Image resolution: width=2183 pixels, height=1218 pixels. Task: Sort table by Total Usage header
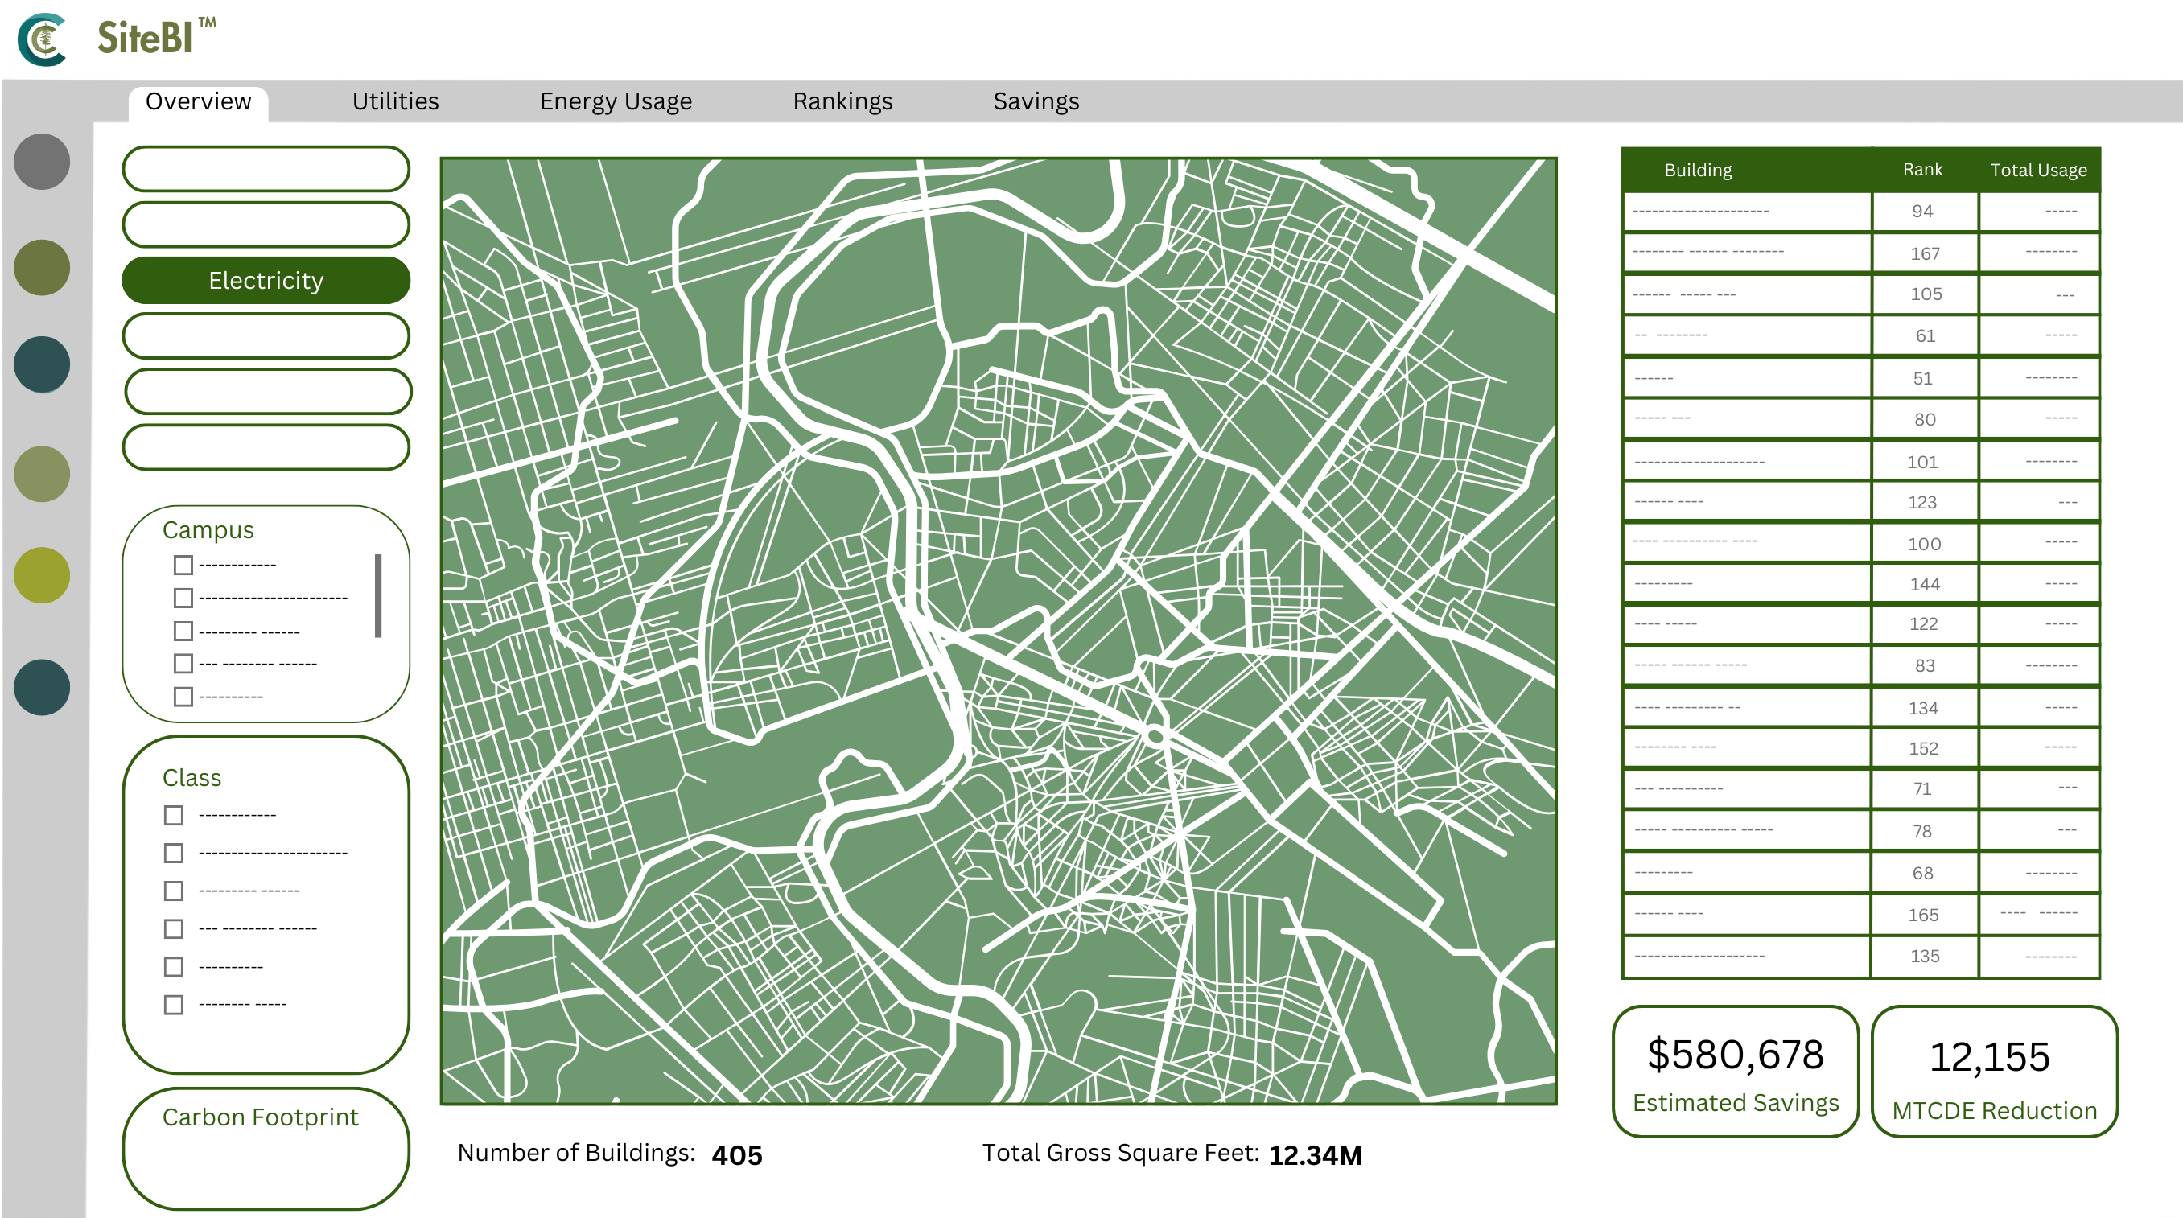click(x=2038, y=171)
